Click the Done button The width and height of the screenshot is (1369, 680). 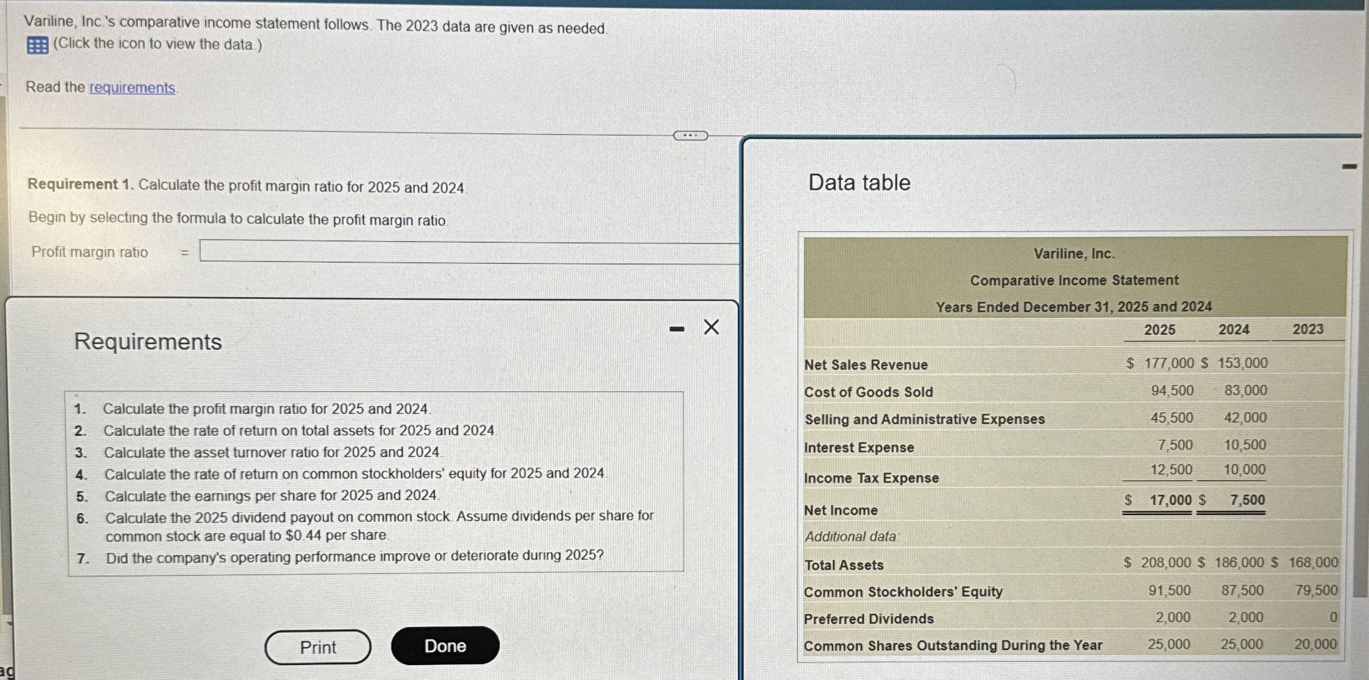444,645
